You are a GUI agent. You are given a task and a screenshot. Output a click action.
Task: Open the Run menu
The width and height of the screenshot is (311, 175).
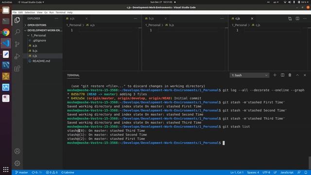click(52, 12)
